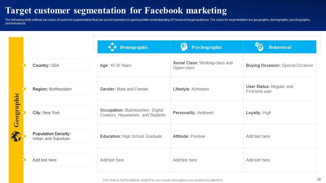The image size is (326, 183).
Task: Click the Population Density pill
Action: 58,136
